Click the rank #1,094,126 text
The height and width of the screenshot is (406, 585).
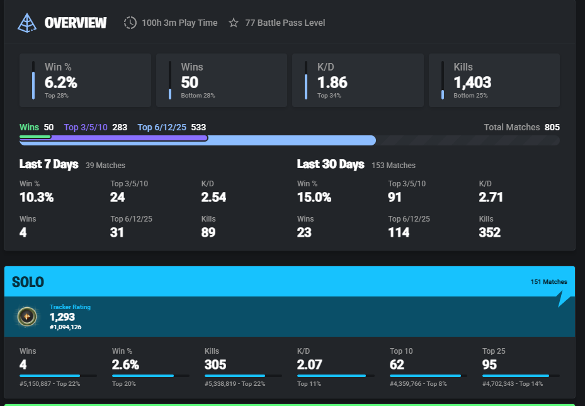pos(65,327)
